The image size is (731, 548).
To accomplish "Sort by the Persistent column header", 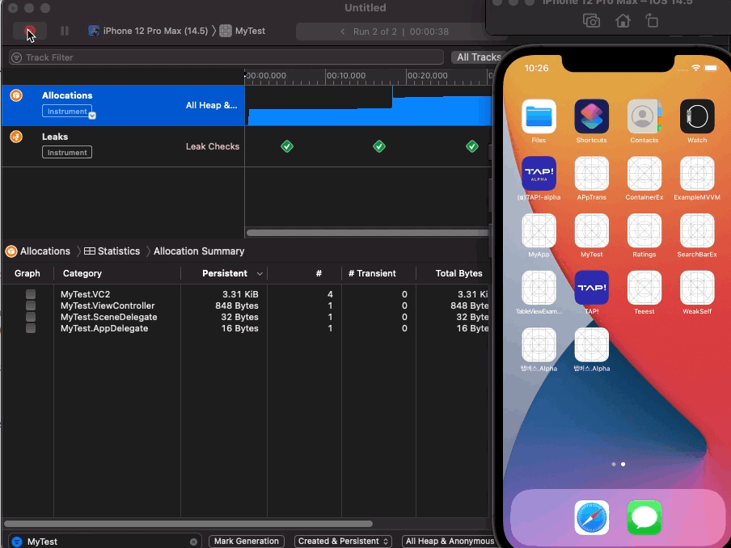I will tap(225, 273).
